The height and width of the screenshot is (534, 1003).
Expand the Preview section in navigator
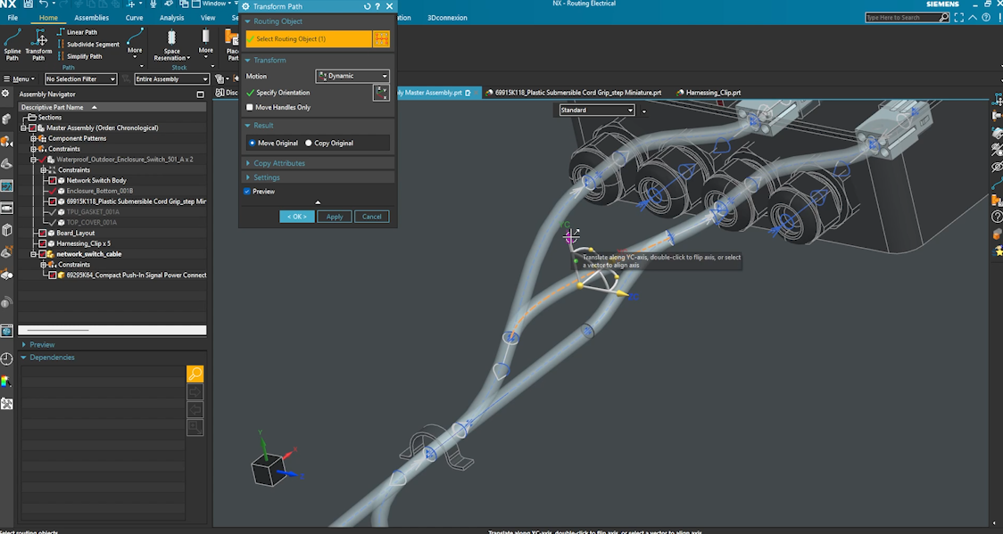point(42,345)
